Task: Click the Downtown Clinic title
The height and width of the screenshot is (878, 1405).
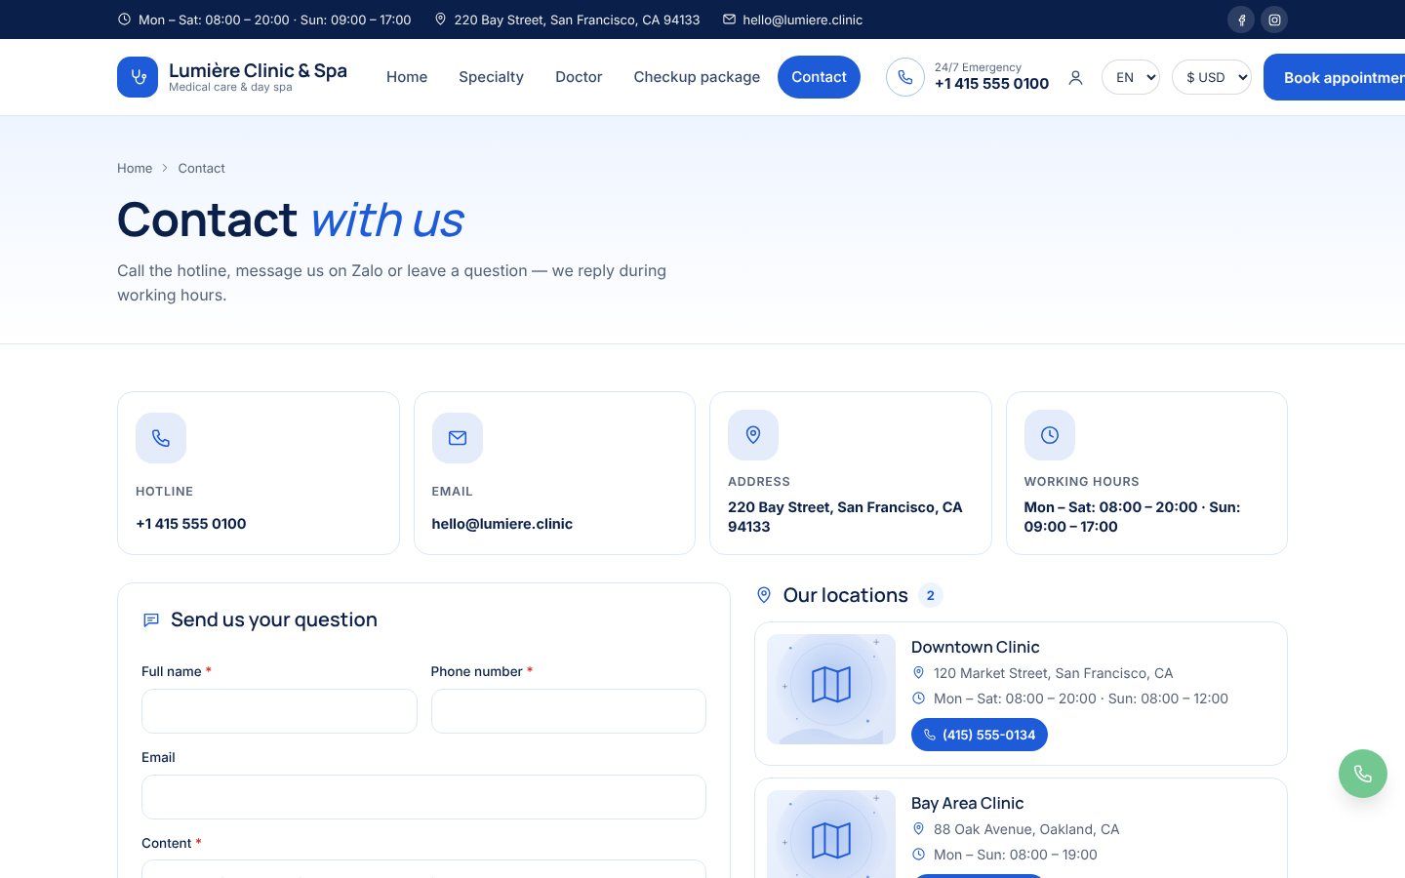Action: click(975, 647)
